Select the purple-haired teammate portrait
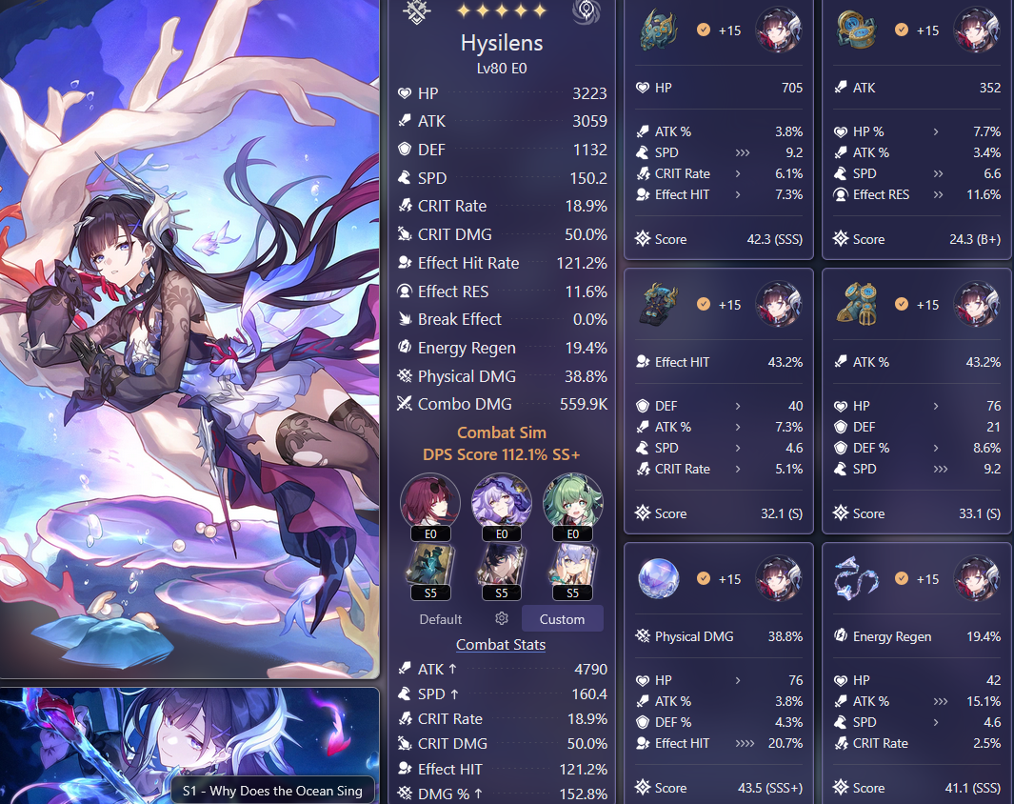This screenshot has height=804, width=1014. (x=501, y=503)
